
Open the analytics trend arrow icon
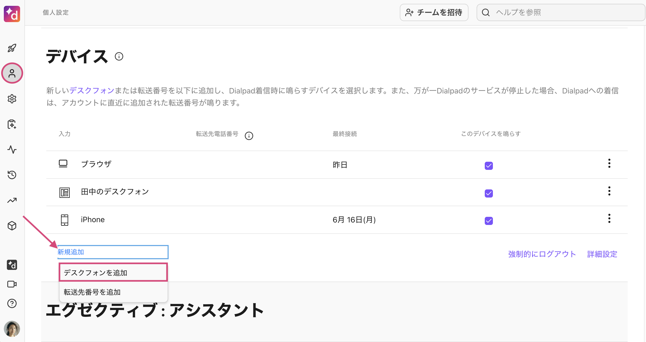pyautogui.click(x=12, y=200)
